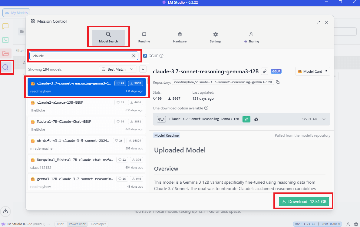Click the RAM and CPU usage indicator

pyautogui.click(x=318, y=224)
